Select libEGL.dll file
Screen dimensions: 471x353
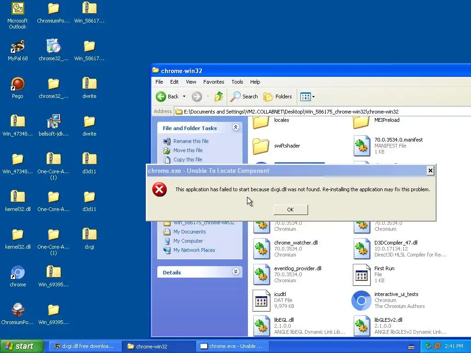[x=299, y=326]
